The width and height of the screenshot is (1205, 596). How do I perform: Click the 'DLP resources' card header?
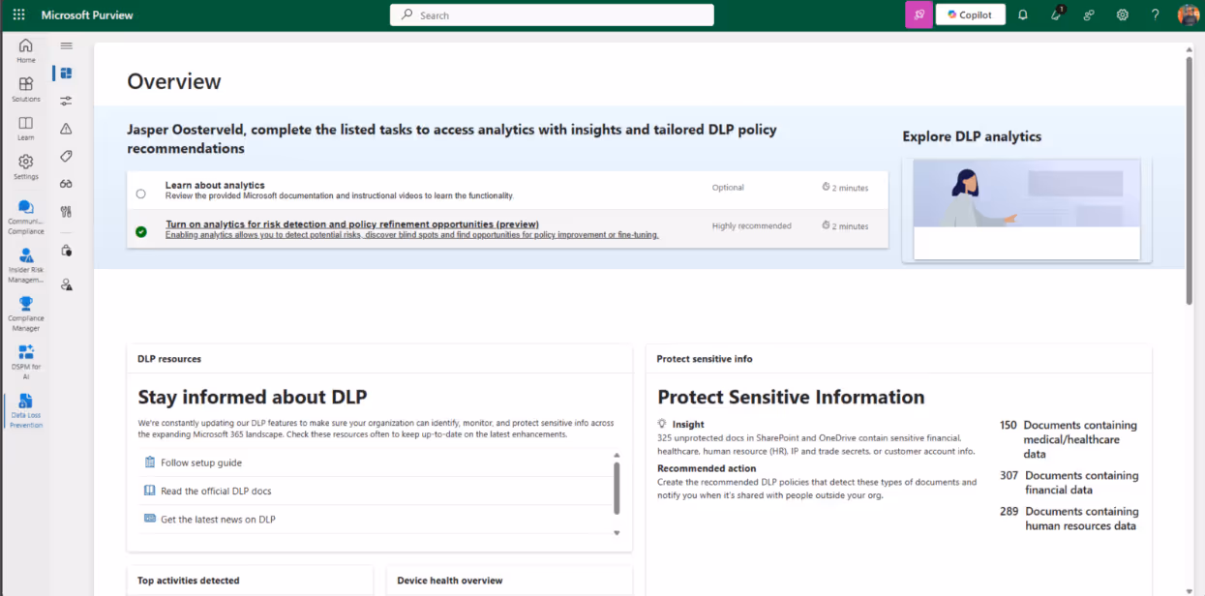pos(169,359)
